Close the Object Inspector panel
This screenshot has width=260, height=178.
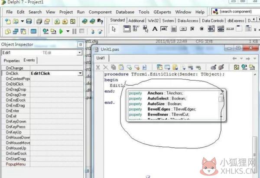[x=81, y=45]
